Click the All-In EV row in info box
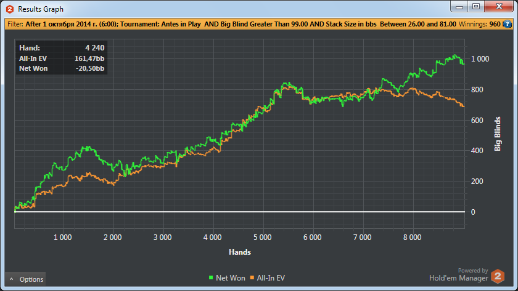 tap(62, 57)
